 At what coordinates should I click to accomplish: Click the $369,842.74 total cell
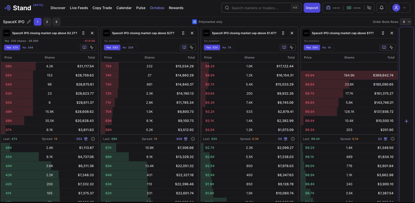(x=383, y=75)
